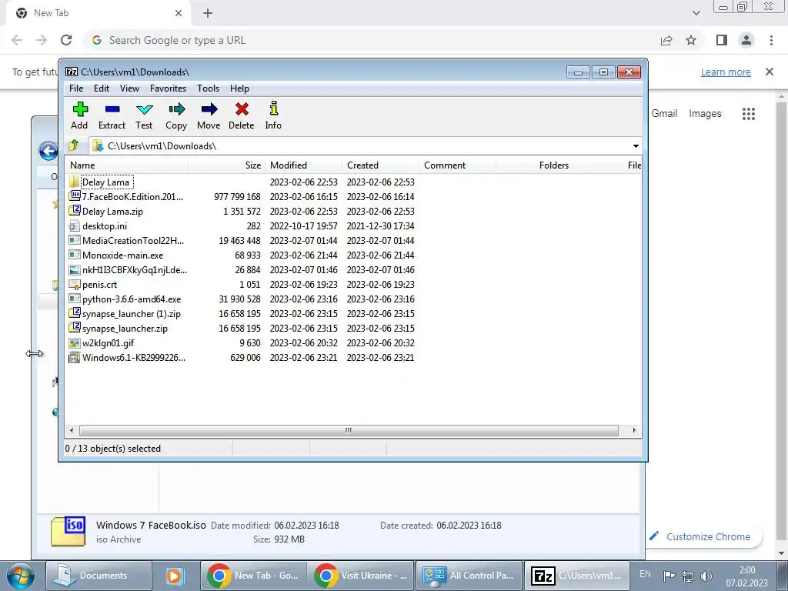Click the Windows Start orb

tap(20, 576)
